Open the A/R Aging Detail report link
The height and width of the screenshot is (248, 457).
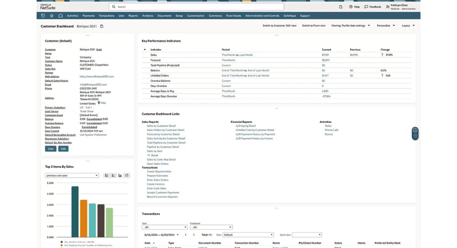245,126
